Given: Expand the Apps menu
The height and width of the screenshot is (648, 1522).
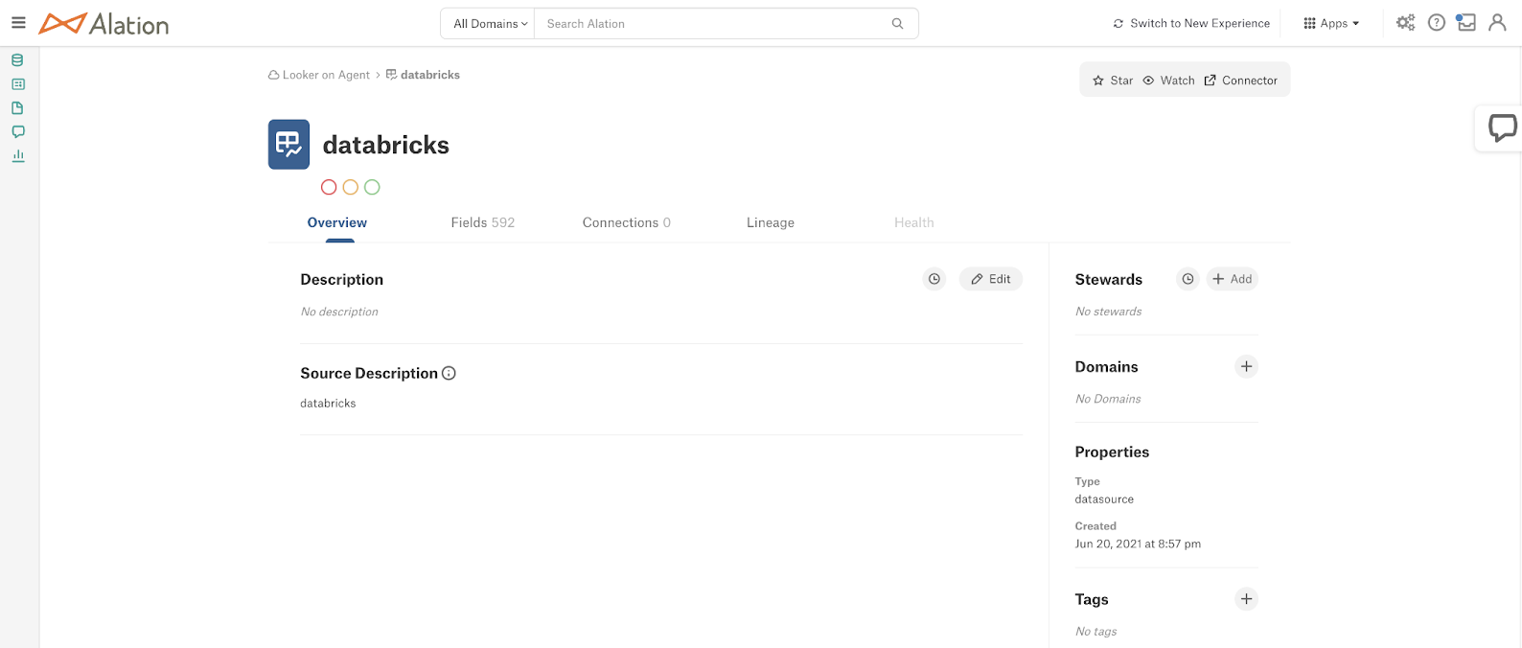Looking at the screenshot, I should [x=1331, y=24].
